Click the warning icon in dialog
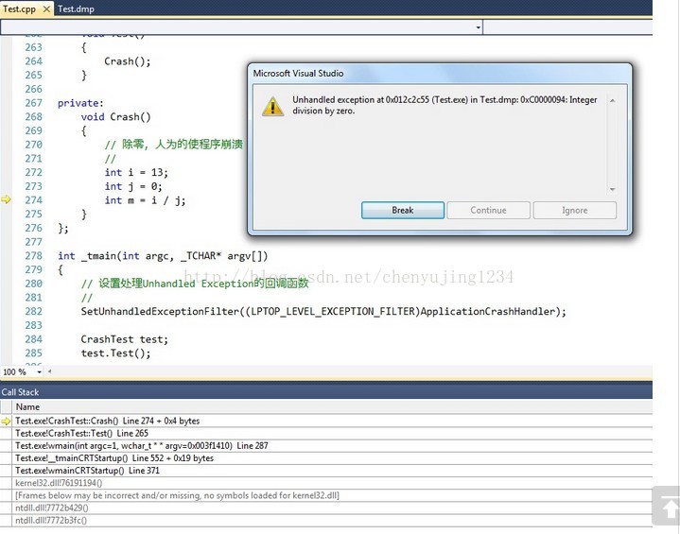 272,107
